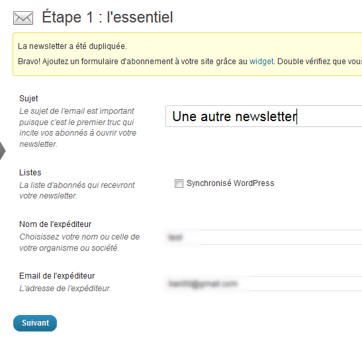
Task: Click the Synchronisé WordPress label text
Action: tap(230, 183)
